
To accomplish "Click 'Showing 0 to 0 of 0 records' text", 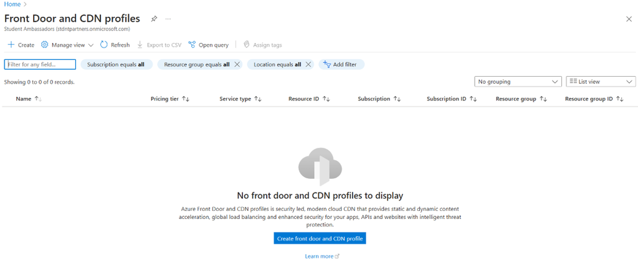I will [39, 82].
